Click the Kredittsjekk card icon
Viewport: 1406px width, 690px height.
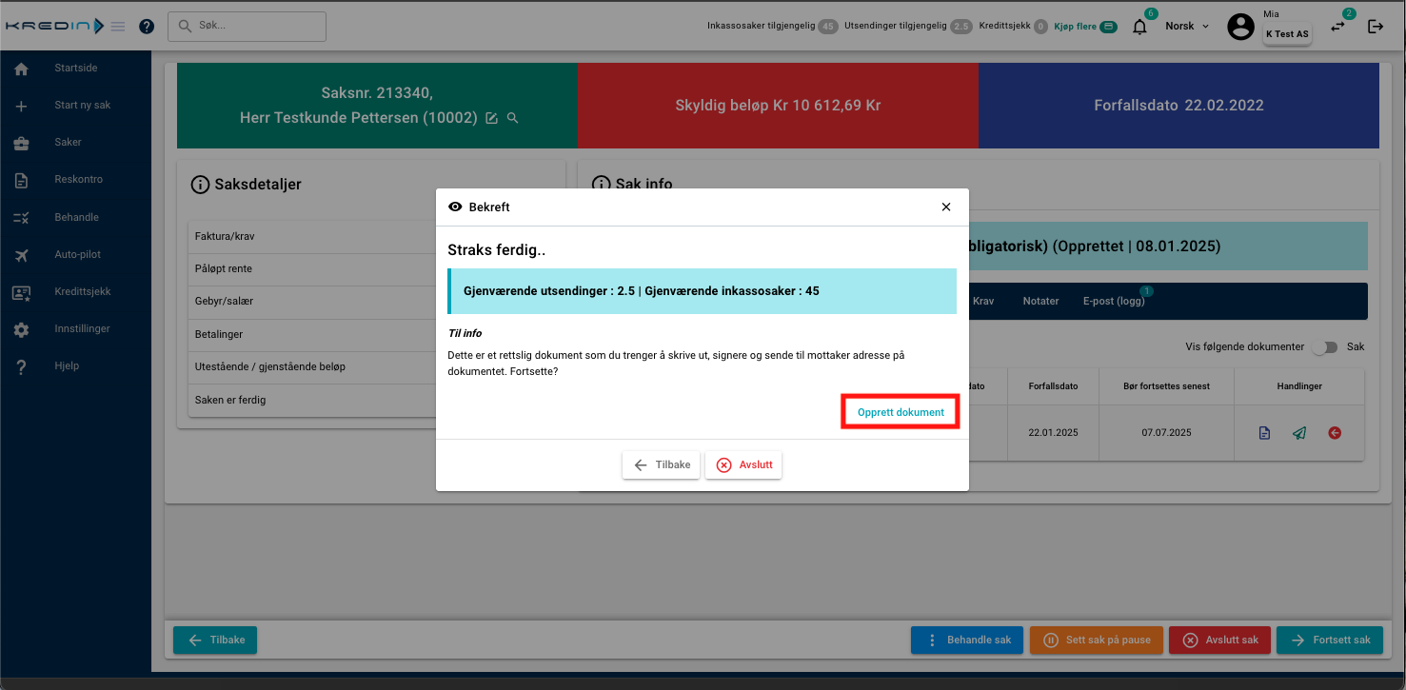(21, 292)
